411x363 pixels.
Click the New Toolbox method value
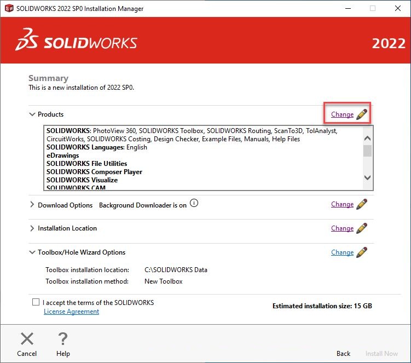(164, 281)
